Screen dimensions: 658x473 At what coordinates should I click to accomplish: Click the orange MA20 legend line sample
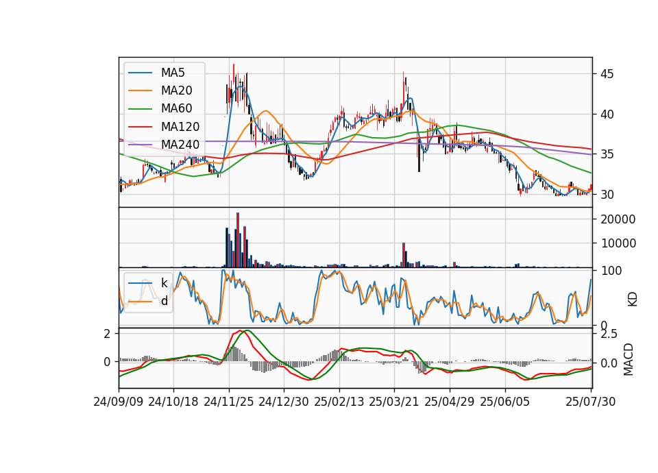pos(140,90)
